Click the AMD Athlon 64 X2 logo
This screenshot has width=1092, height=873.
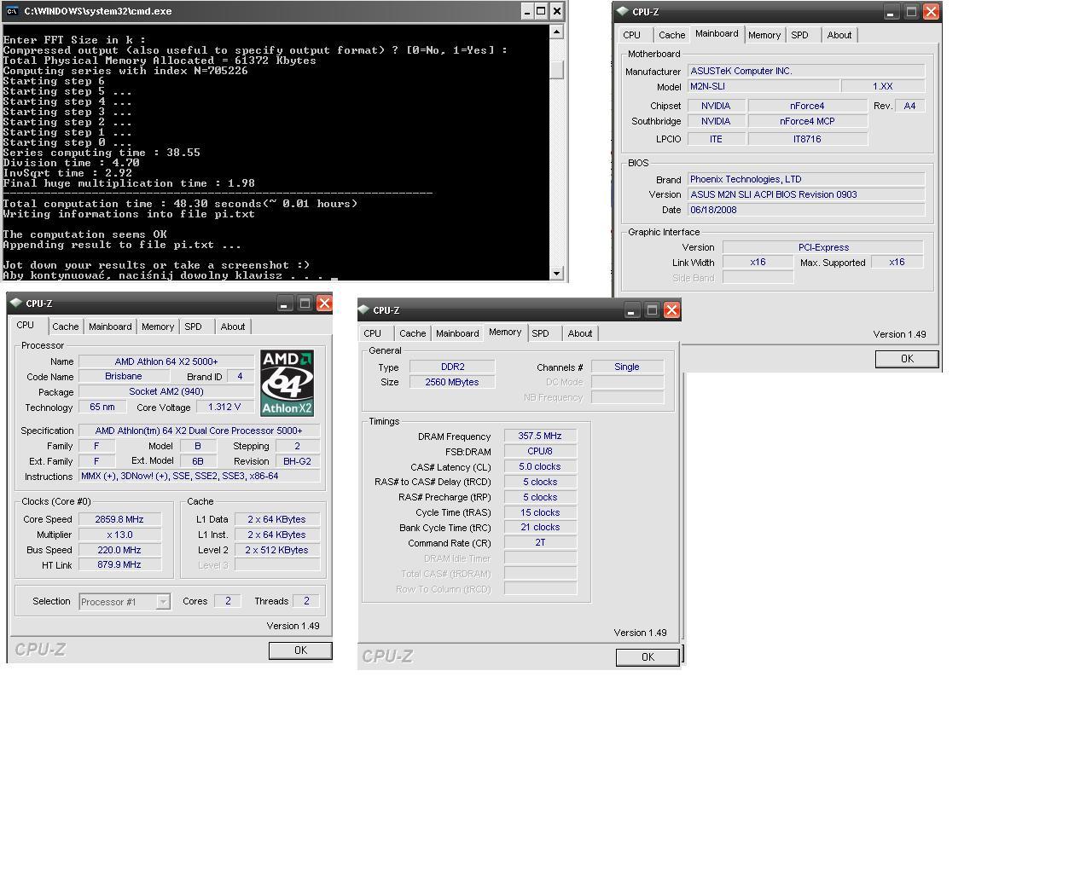click(288, 383)
